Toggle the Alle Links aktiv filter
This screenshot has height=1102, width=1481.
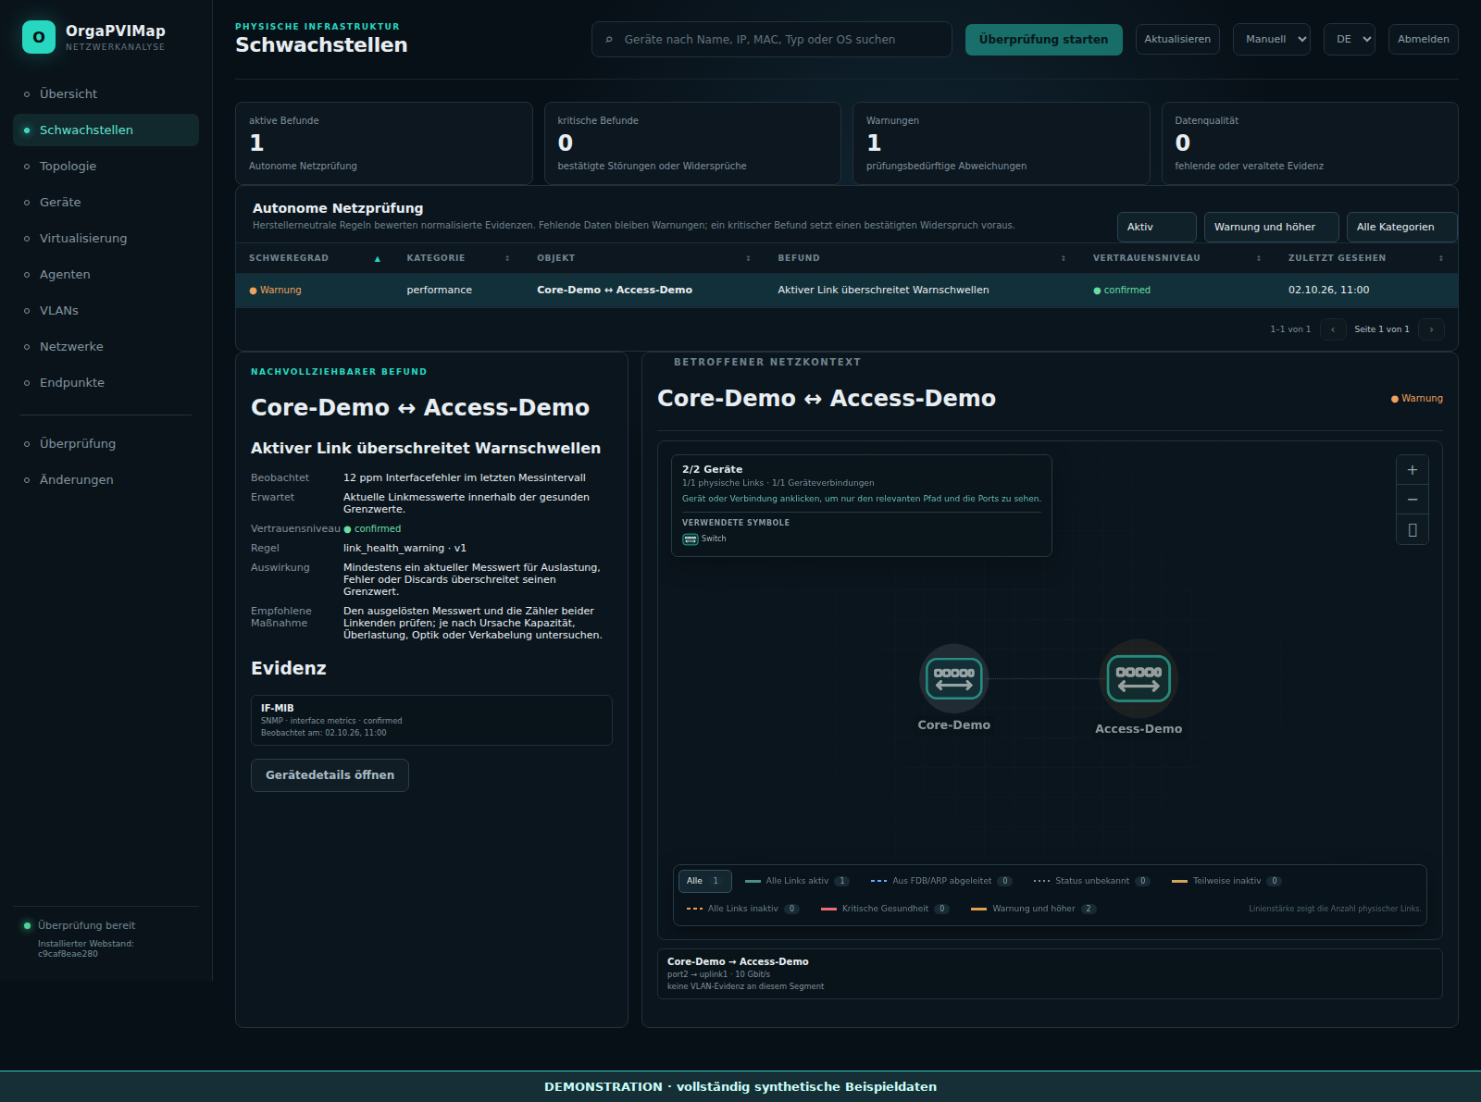[x=797, y=881]
